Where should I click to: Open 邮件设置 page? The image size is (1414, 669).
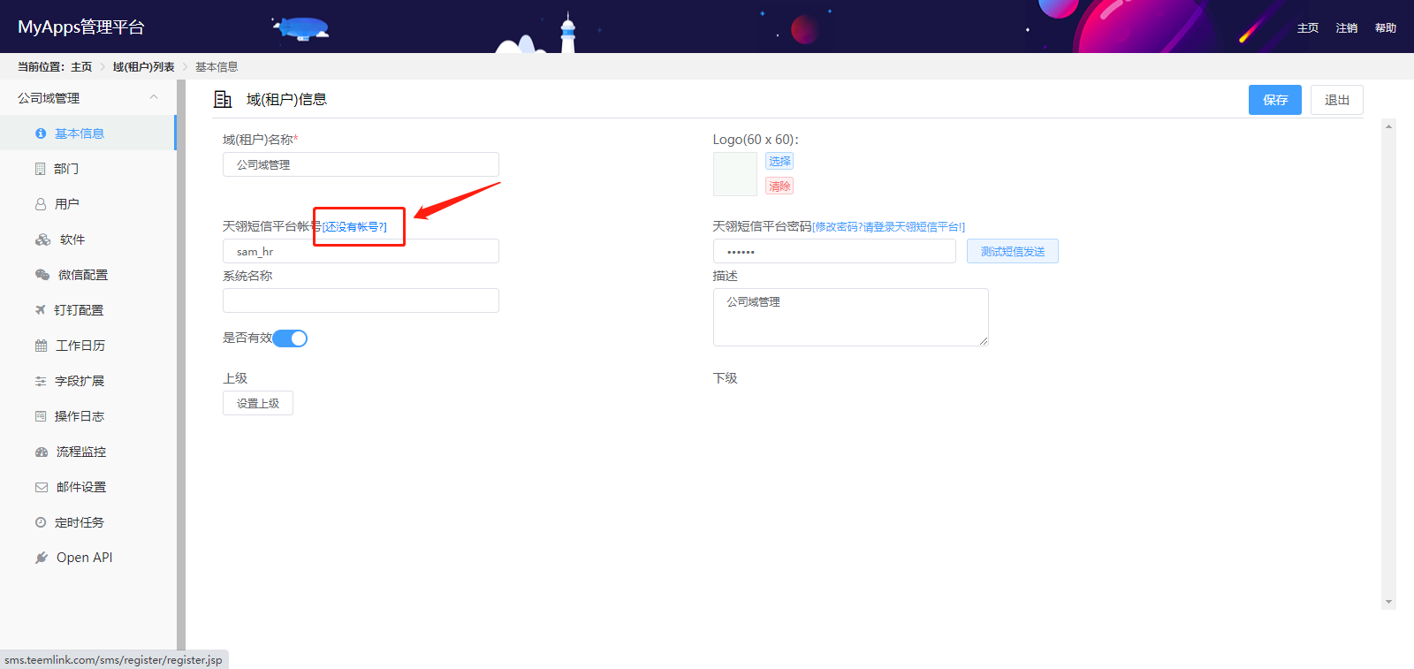click(x=87, y=487)
